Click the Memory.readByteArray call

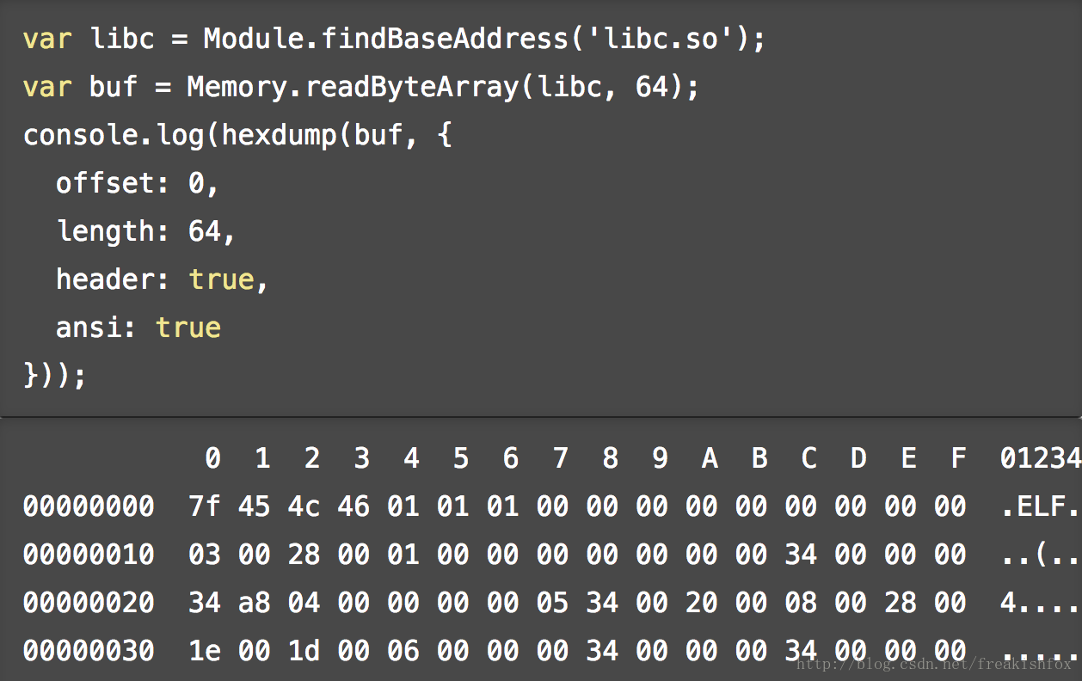tap(353, 87)
